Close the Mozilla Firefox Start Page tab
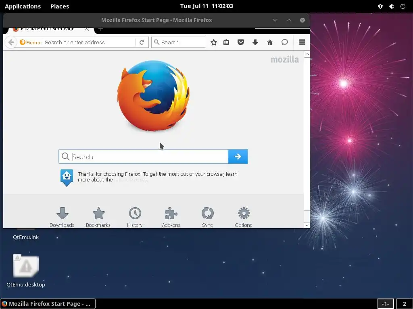Viewport: 413px width, 309px height. pos(87,29)
